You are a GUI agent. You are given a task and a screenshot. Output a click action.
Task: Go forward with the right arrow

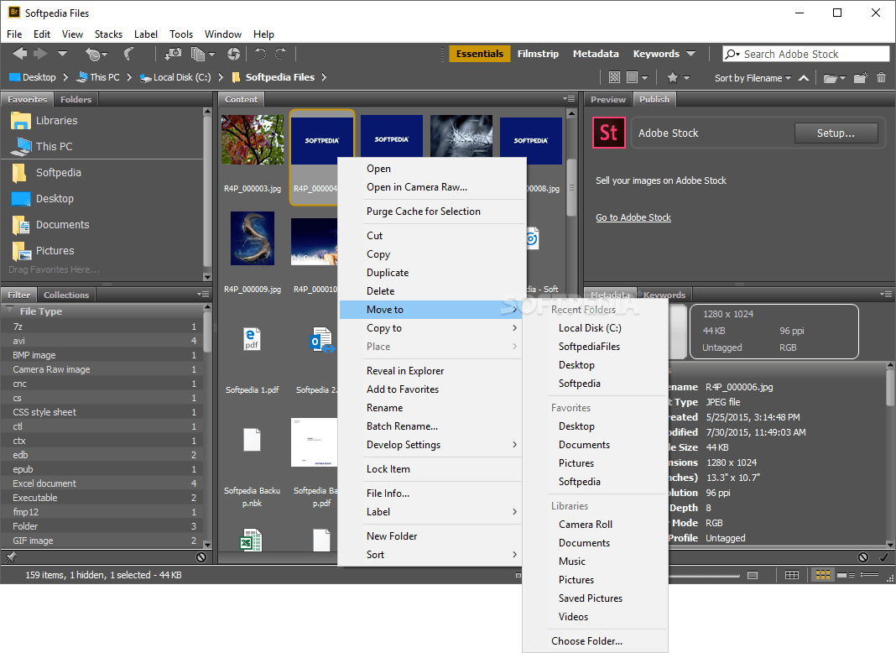[40, 54]
